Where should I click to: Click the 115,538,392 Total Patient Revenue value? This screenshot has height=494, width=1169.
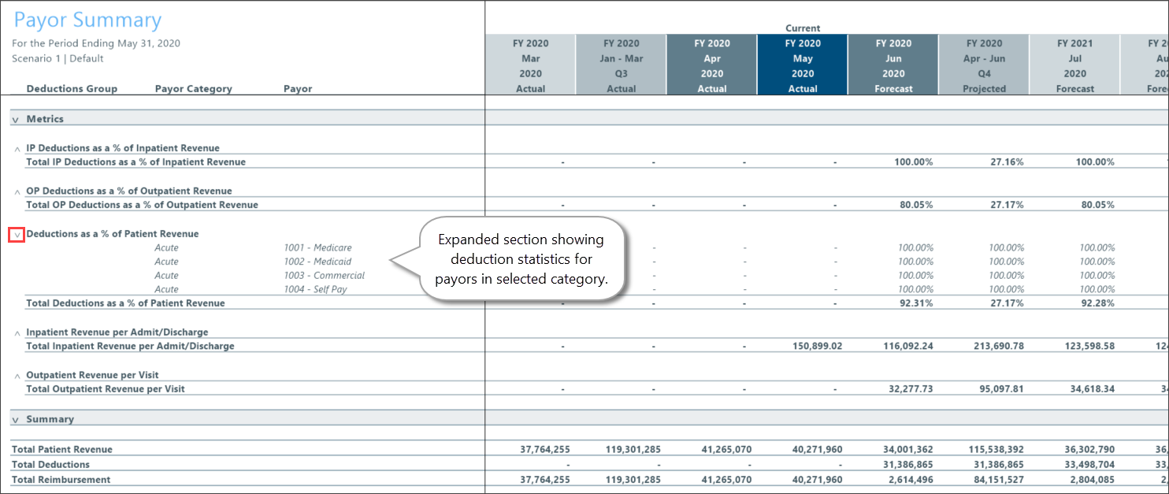click(996, 450)
